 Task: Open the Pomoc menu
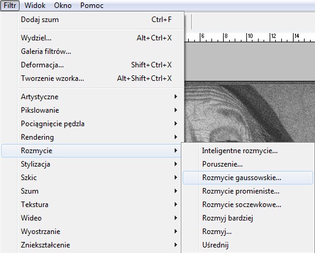[92, 6]
